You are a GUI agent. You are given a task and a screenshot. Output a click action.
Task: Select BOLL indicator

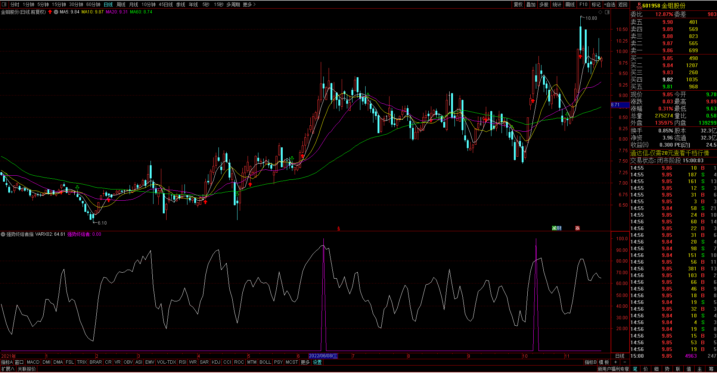pos(265,362)
